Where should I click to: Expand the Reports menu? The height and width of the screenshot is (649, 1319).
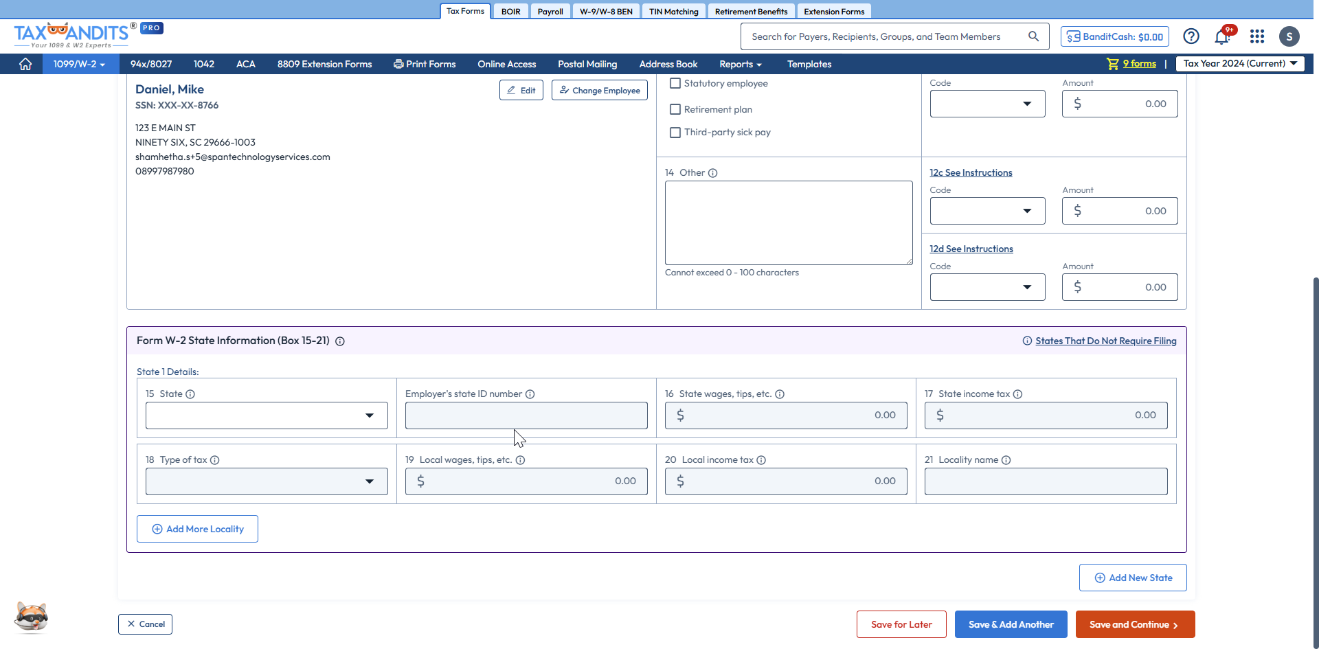tap(741, 64)
